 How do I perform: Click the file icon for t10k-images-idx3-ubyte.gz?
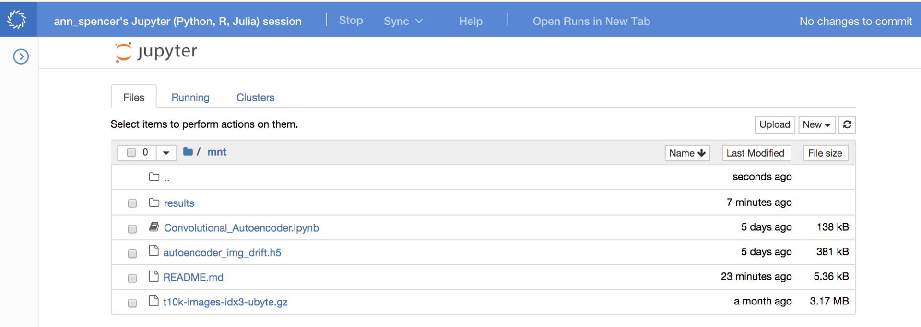153,301
